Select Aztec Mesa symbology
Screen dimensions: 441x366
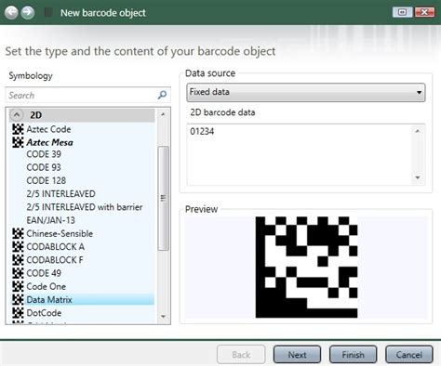(x=49, y=142)
